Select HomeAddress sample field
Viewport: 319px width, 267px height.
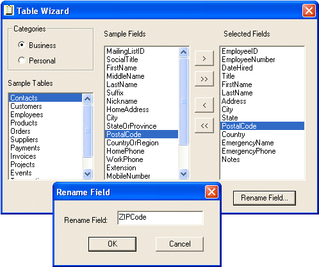142,109
